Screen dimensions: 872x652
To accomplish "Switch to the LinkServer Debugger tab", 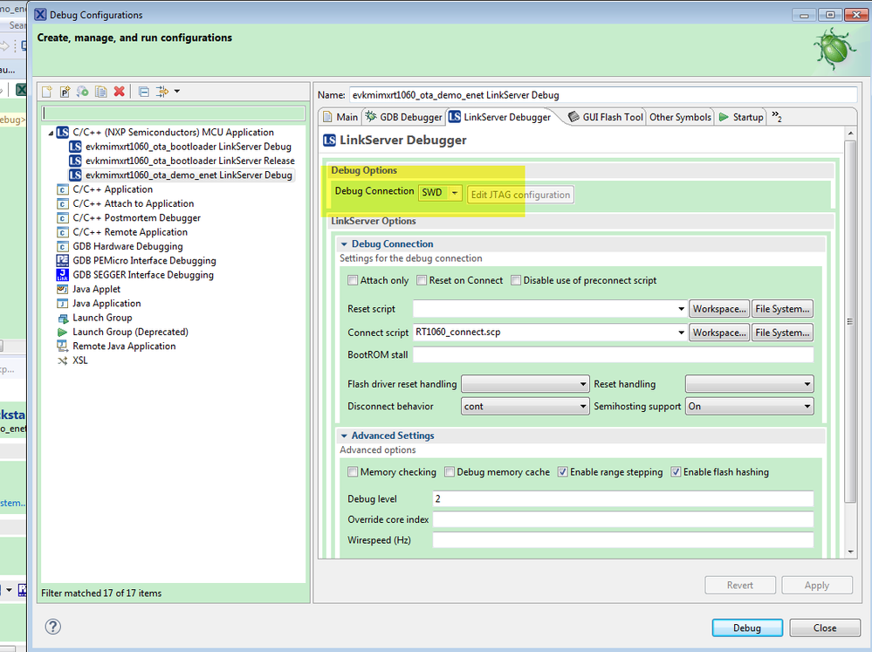I will [x=500, y=117].
